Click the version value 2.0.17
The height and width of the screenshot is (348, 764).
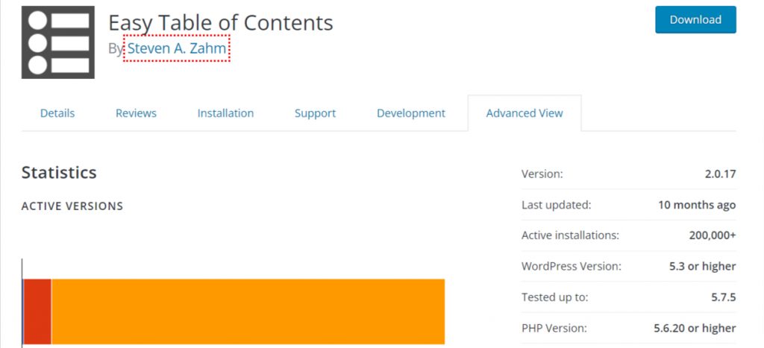tap(720, 174)
